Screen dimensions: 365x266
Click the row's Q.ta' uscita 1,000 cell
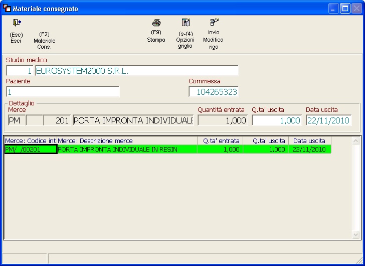(x=266, y=149)
